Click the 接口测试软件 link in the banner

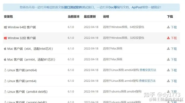click(x=73, y=7)
